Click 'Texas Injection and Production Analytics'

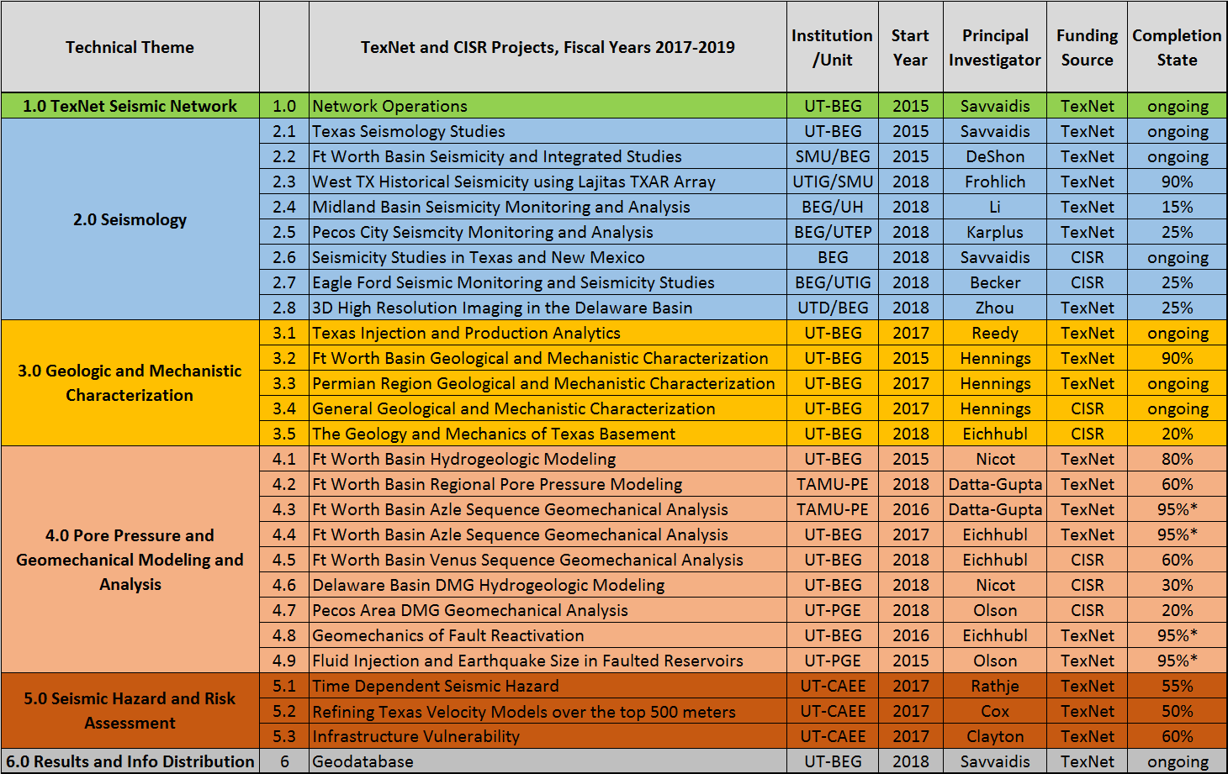(548, 333)
